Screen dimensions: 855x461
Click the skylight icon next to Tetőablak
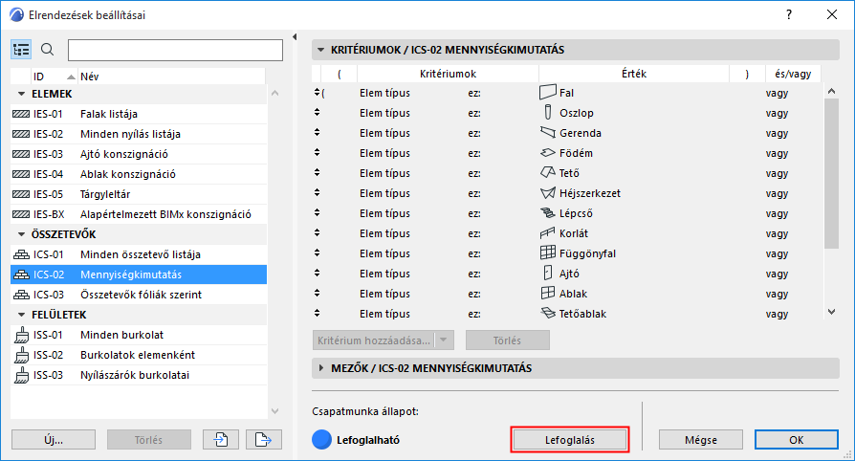548,313
